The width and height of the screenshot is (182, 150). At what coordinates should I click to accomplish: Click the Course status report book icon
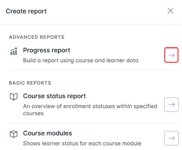coord(14,97)
